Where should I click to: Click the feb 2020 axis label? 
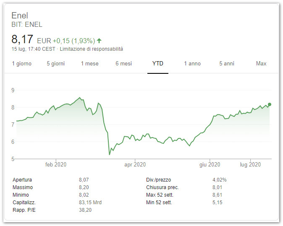(56, 164)
